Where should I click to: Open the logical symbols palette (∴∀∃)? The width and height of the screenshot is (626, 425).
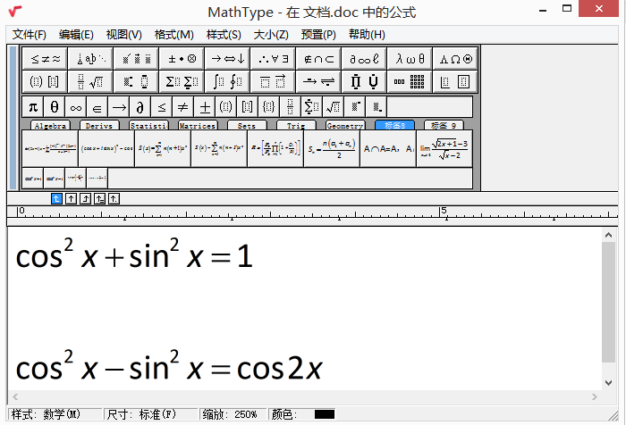273,59
